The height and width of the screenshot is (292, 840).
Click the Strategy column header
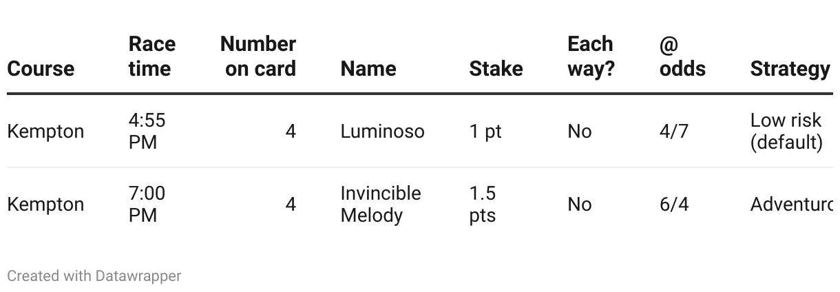click(x=790, y=69)
